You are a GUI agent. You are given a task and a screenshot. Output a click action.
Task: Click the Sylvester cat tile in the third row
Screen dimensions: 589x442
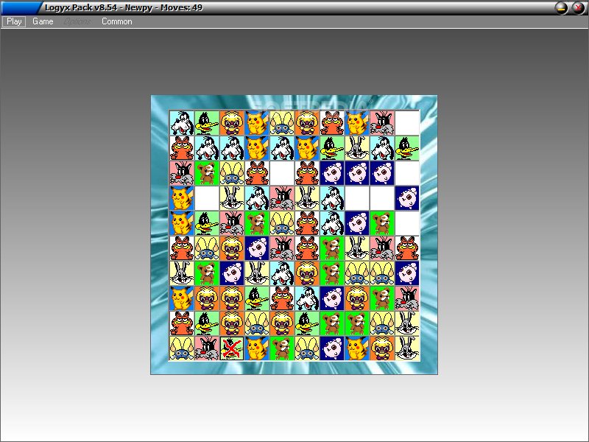[182, 173]
